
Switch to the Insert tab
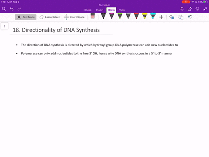100,10
